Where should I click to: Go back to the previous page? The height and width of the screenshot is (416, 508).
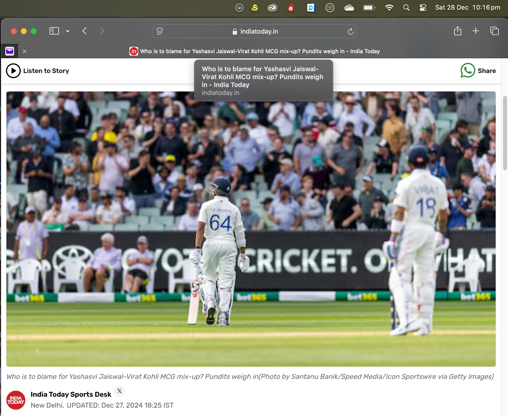[85, 31]
